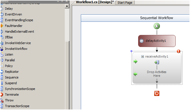Select the HandleExternalEvent text item
This screenshot has width=190, height=110.
click(x=19, y=32)
